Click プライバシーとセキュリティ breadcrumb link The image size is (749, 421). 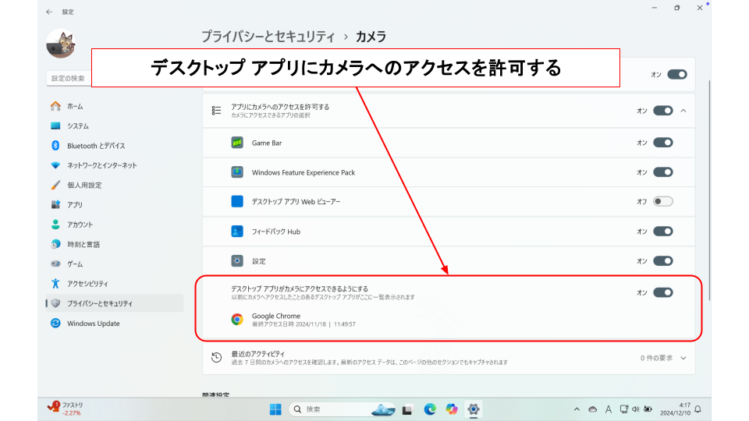[x=268, y=37]
